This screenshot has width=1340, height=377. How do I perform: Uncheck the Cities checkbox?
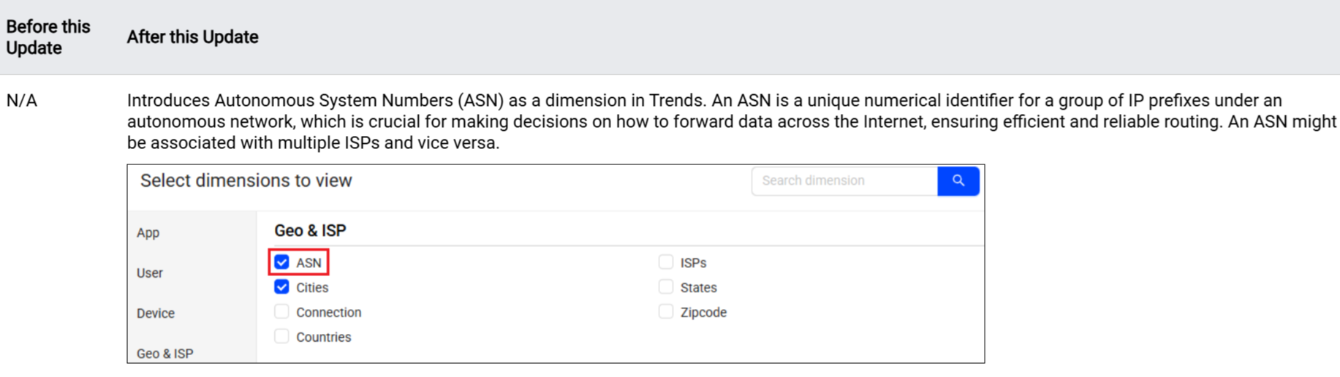[282, 287]
